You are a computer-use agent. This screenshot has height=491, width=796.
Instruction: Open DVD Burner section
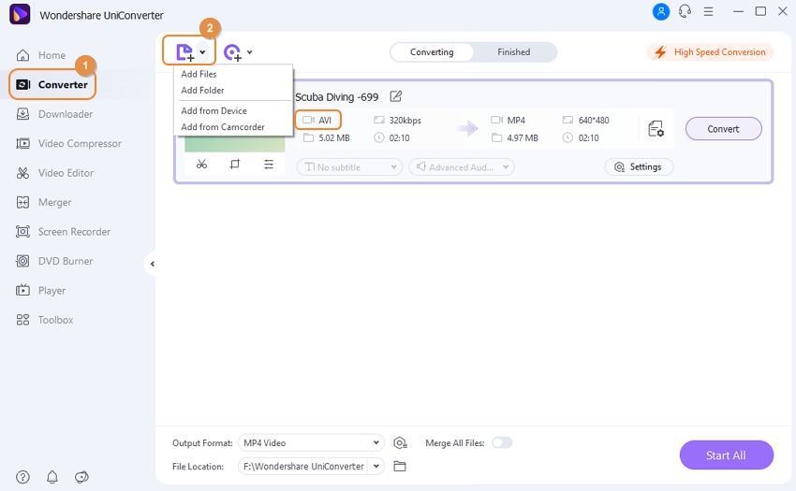coord(54,261)
